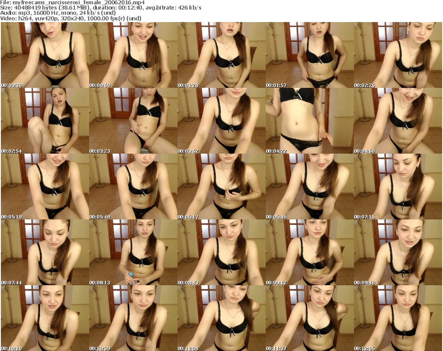Open the thumbnail at 00:04:22
The width and height of the screenshot is (443, 351).
pos(310,121)
